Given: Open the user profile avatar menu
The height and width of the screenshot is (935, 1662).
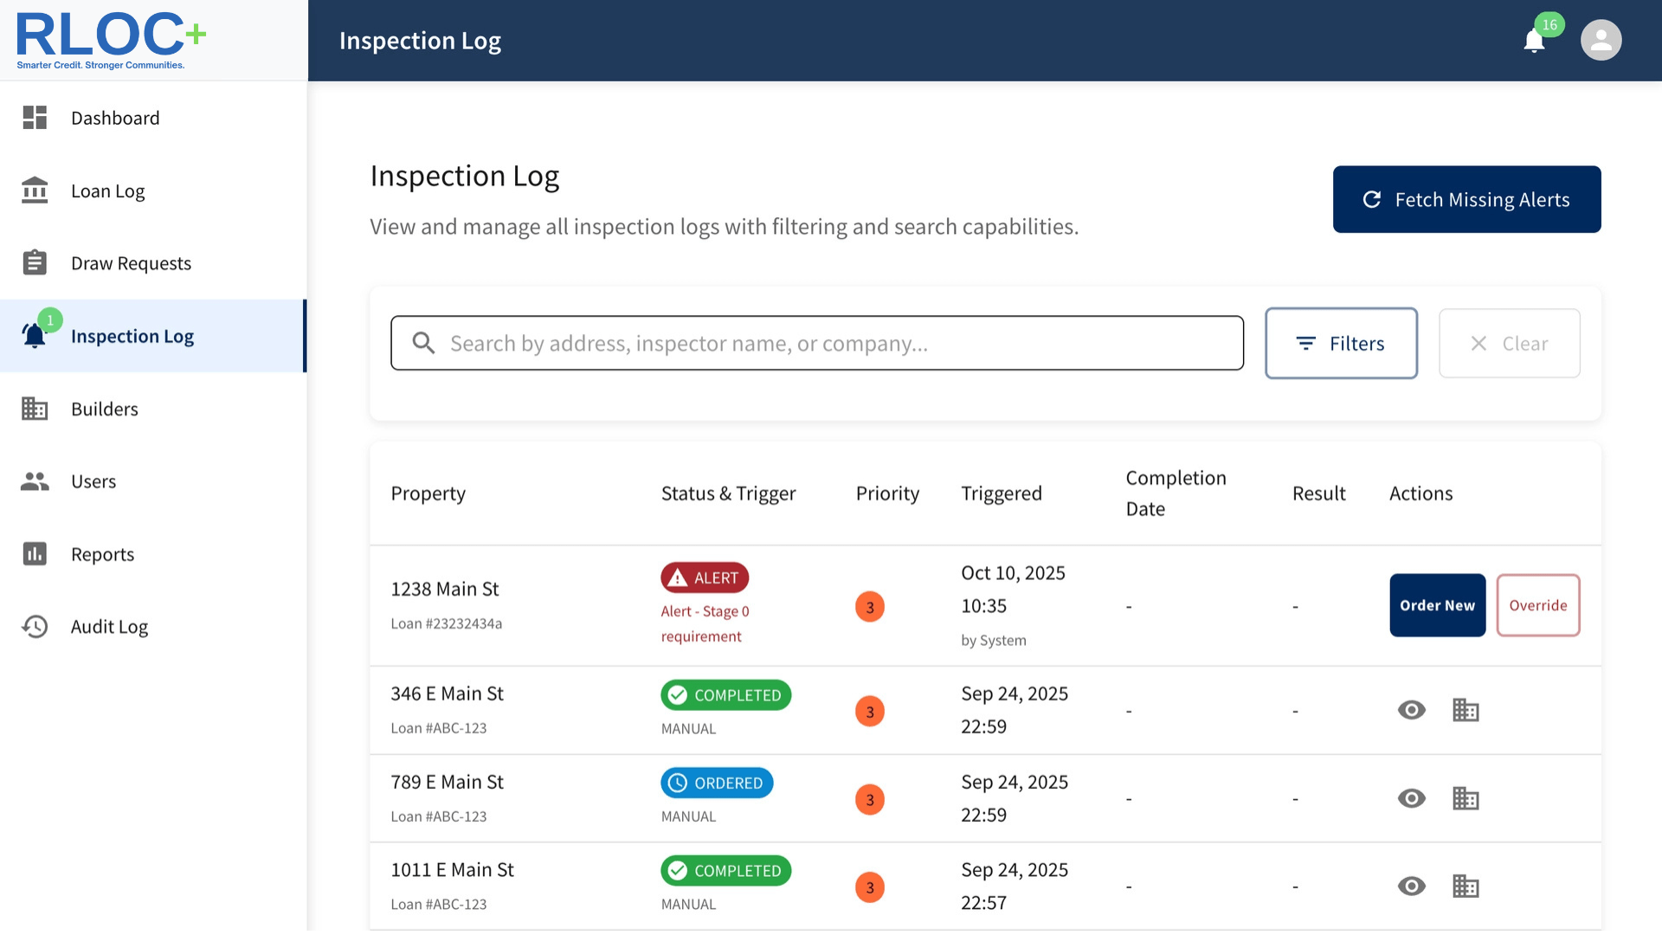Looking at the screenshot, I should (1601, 40).
